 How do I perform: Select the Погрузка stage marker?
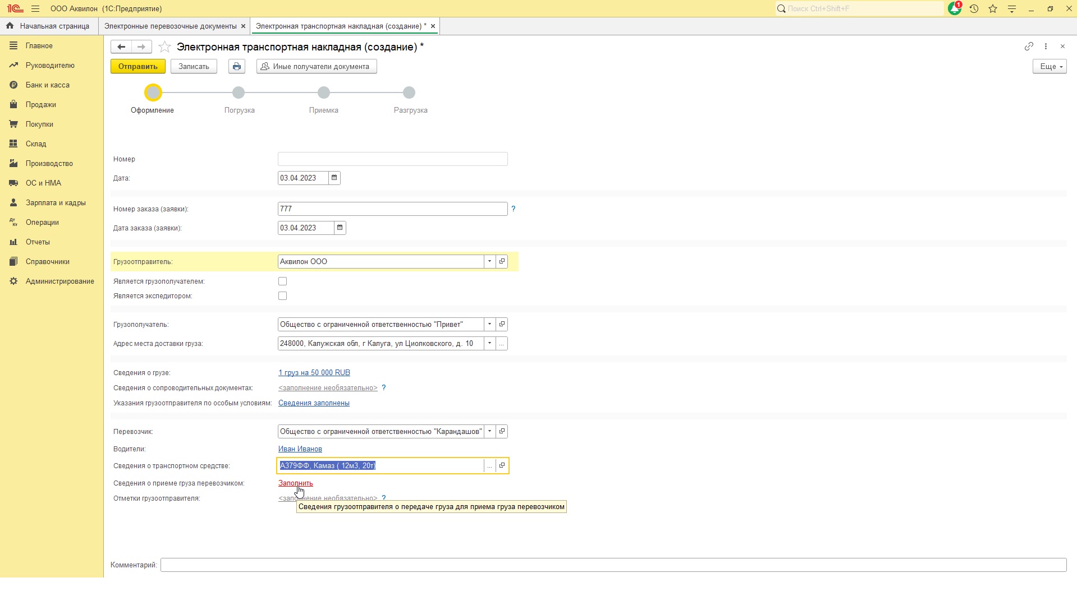point(239,93)
